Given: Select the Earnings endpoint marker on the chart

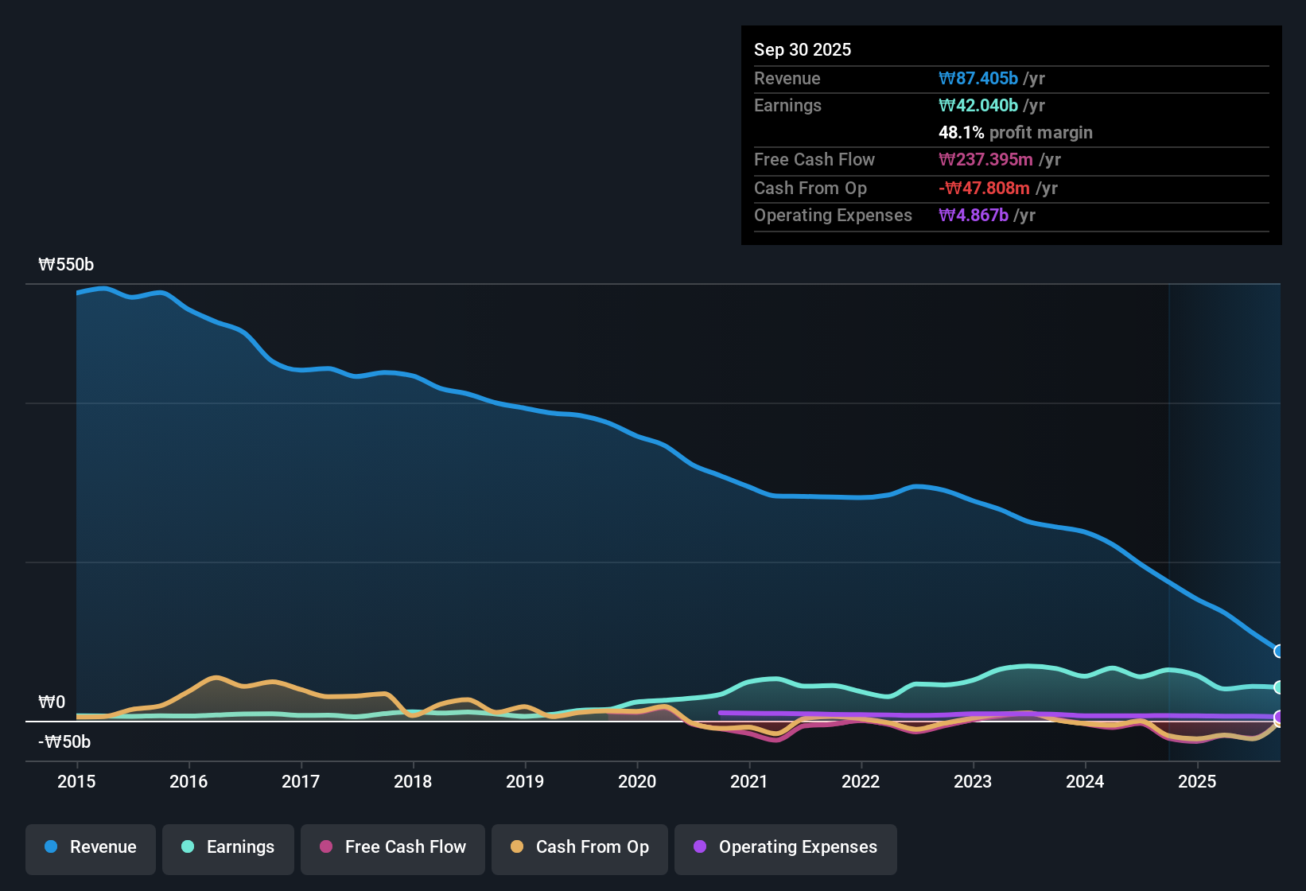Looking at the screenshot, I should pos(1279,687).
